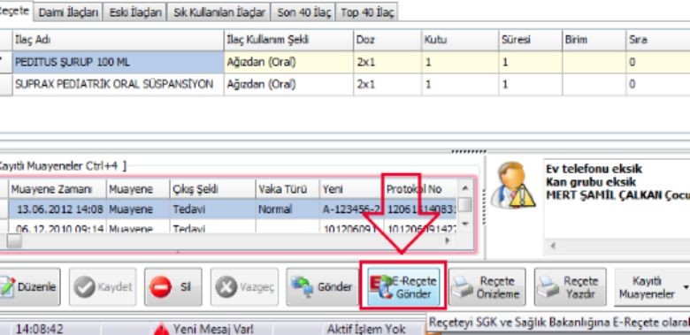
Task: Click the row selector of PEDITUS row
Action: click(5, 62)
